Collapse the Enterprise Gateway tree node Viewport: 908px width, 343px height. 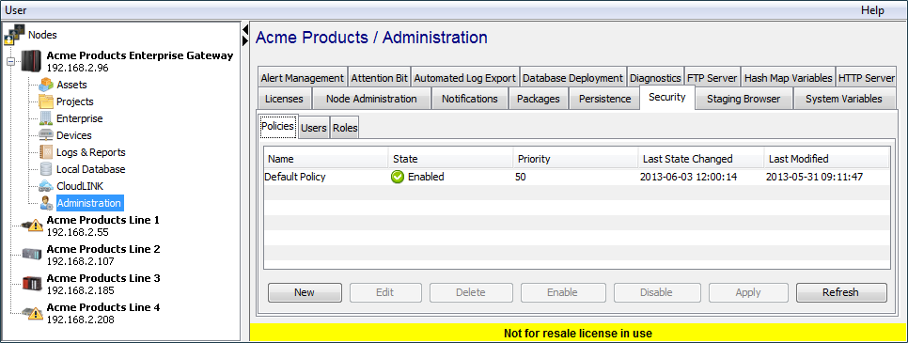pyautogui.click(x=10, y=61)
